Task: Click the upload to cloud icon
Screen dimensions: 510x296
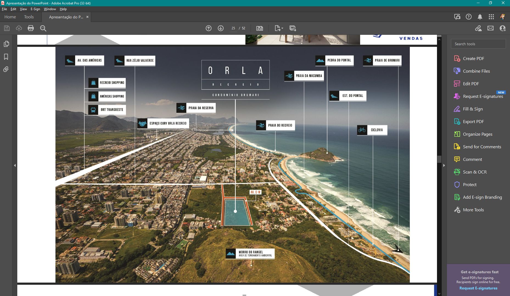Action: click(19, 28)
